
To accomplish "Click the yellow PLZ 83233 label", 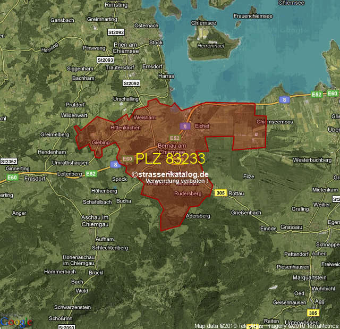I will pos(170,158).
